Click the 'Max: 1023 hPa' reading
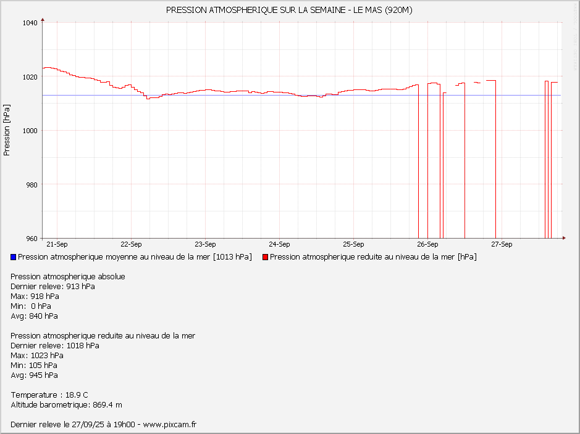 (37, 356)
